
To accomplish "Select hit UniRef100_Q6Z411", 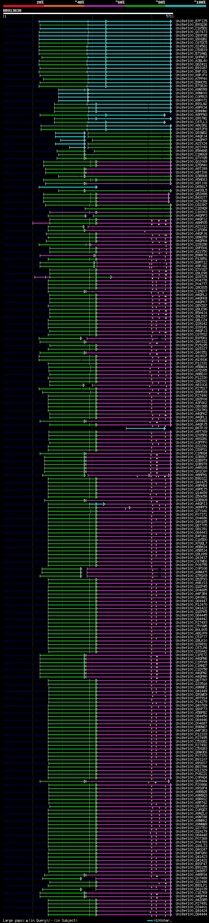I will [191, 65].
